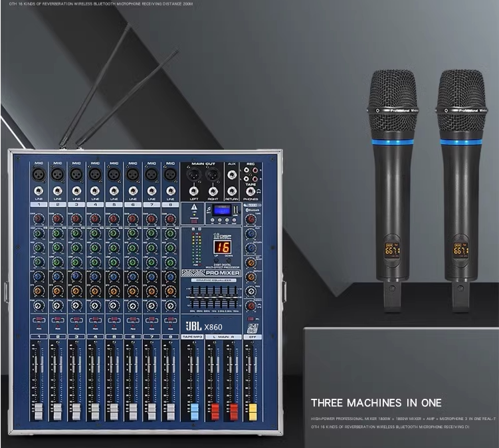Click the channel 2 LINE input jack
The height and width of the screenshot is (448, 499).
(x=58, y=191)
